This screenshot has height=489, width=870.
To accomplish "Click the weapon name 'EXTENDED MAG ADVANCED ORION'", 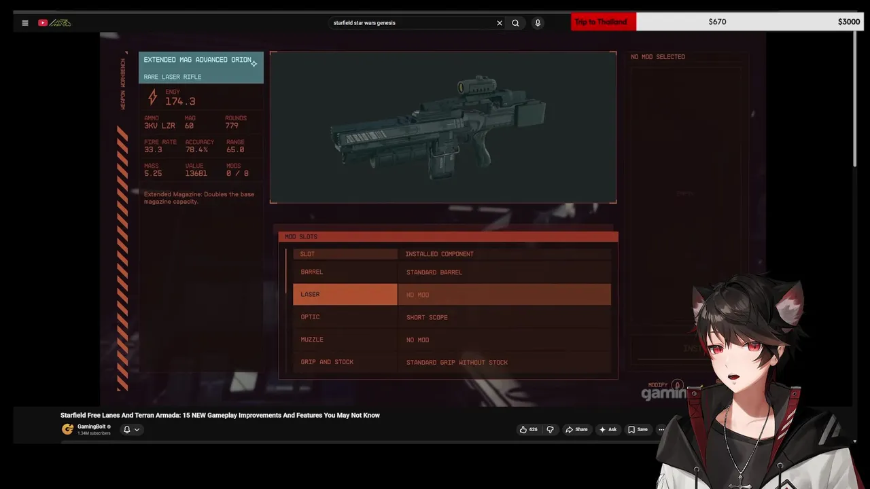I will (197, 60).
